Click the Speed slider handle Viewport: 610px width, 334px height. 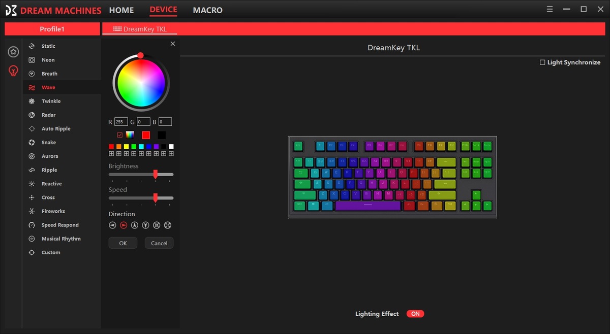pos(156,197)
